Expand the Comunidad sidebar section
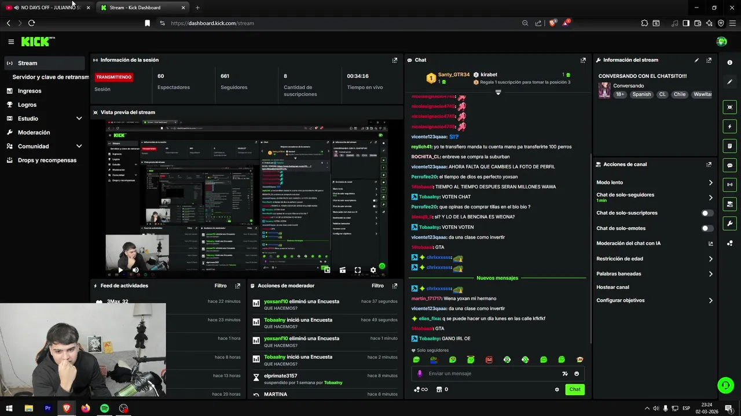 79,146
